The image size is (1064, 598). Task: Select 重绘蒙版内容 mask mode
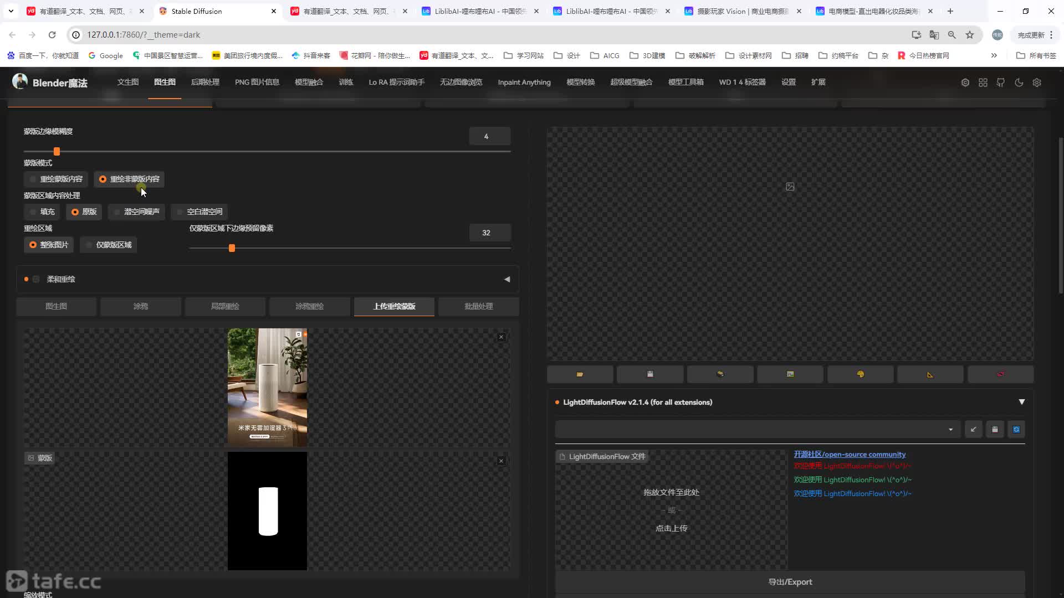point(55,179)
